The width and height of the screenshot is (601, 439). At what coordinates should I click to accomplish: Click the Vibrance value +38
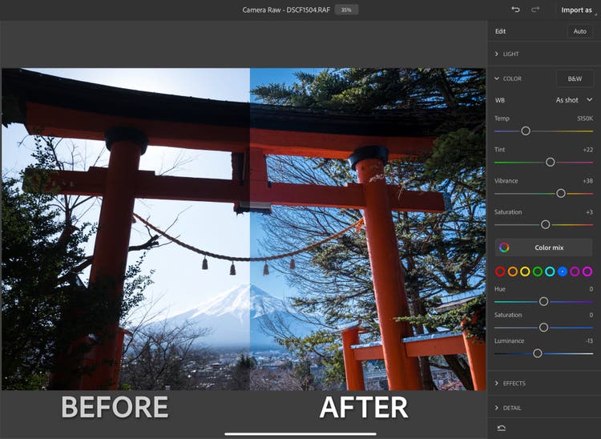(587, 181)
